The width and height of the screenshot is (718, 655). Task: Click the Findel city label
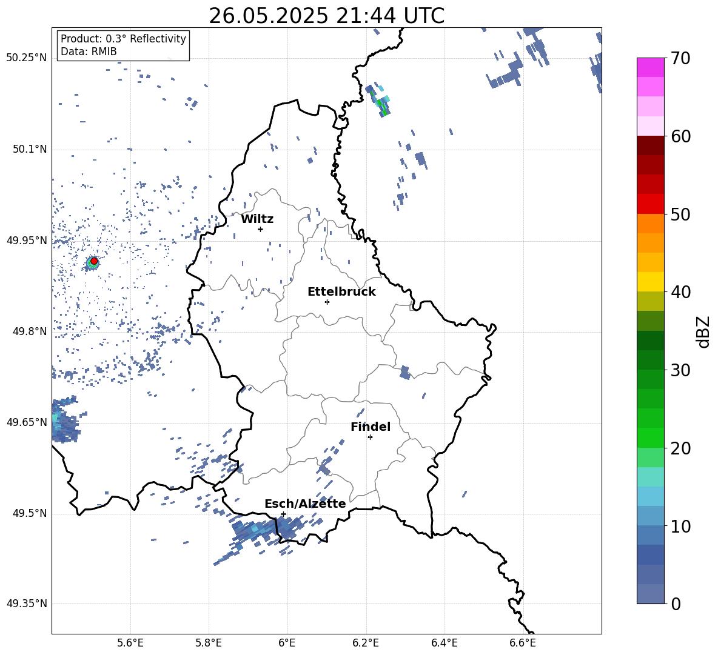tap(371, 427)
